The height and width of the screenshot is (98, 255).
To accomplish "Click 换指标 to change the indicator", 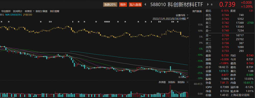I will coord(181,82).
